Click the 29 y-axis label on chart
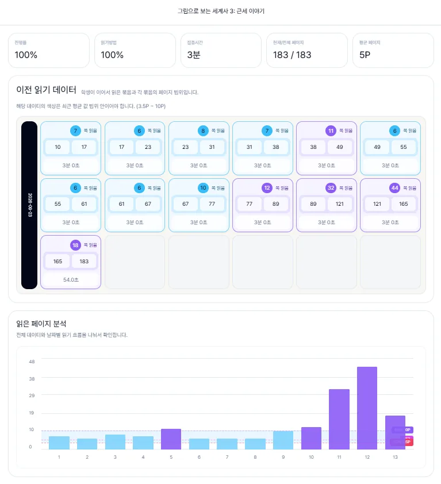Screen dimensions: 441x484 (32, 395)
